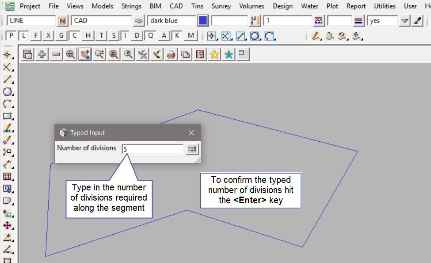This screenshot has width=431, height=263.
Task: Open the CAD intersection flyout in top toolbar
Action: 226,36
